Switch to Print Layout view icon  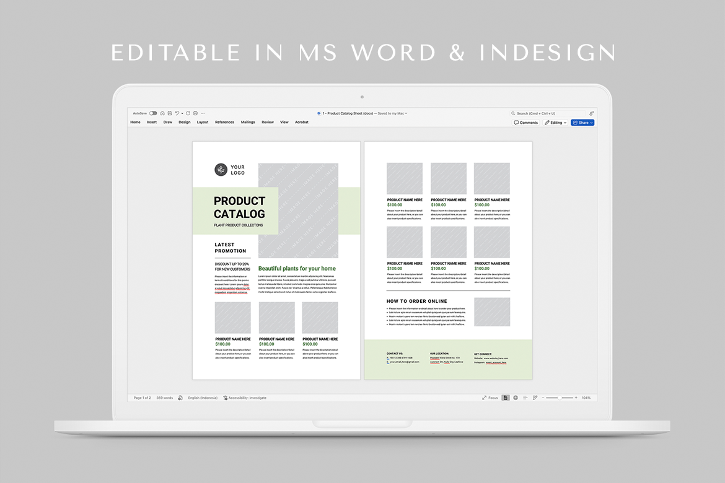point(506,398)
